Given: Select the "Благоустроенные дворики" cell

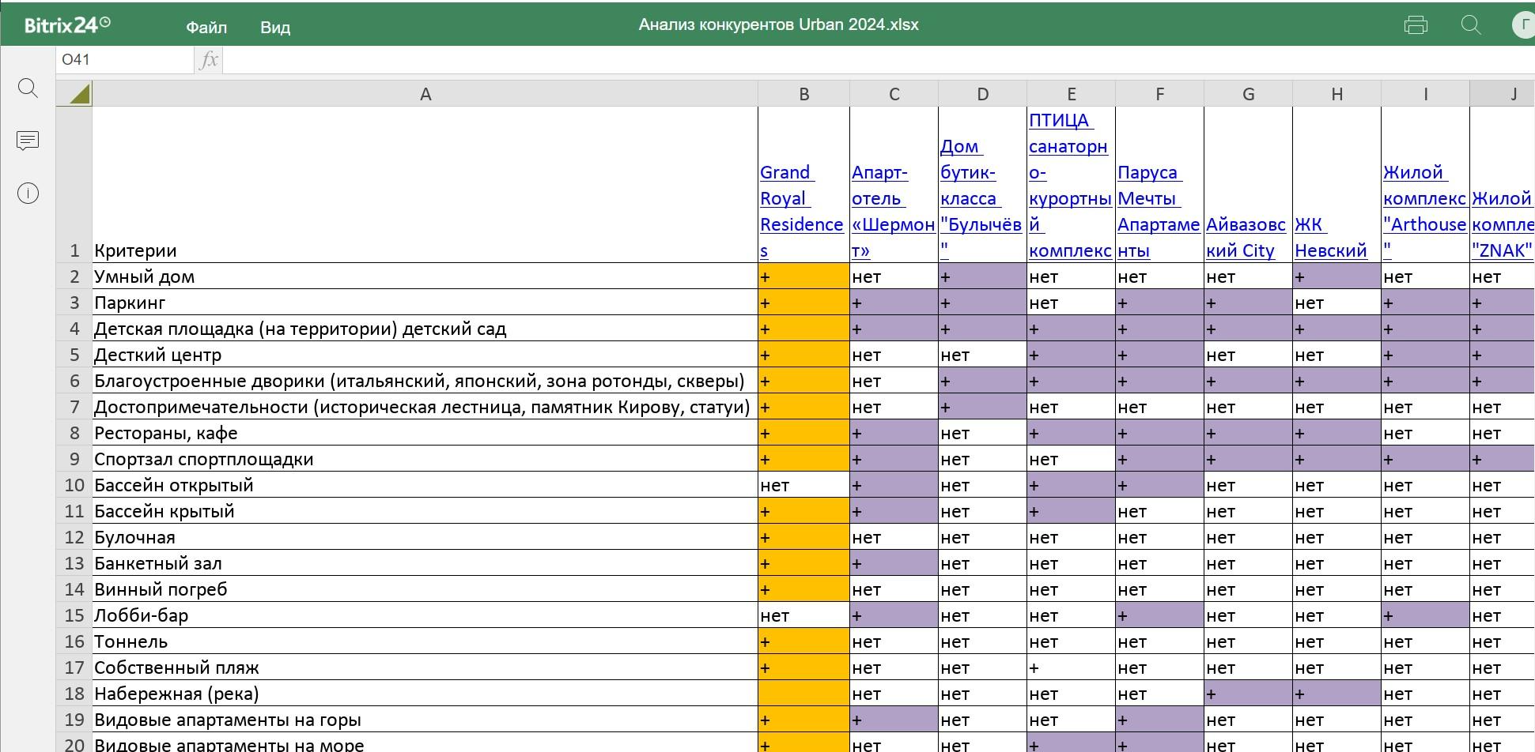Looking at the screenshot, I should click(x=425, y=381).
